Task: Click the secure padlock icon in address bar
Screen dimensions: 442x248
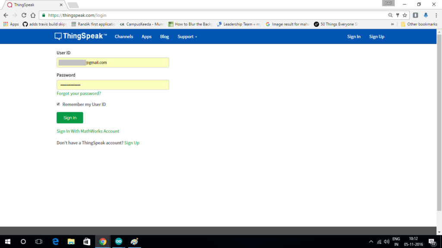Action: tap(44, 15)
